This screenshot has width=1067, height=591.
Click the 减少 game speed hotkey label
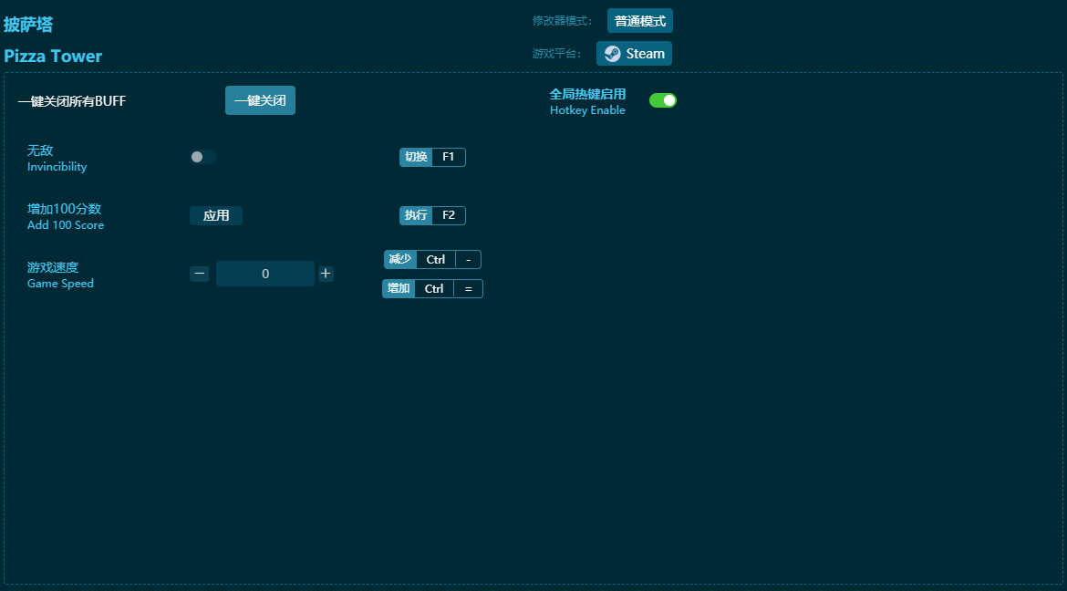tap(400, 259)
